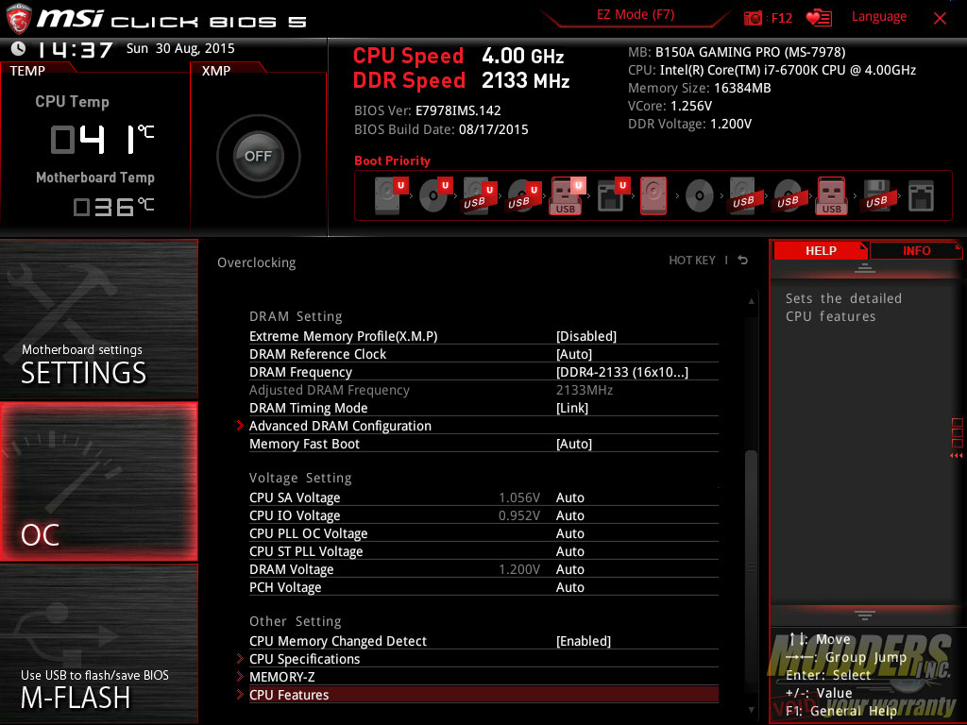967x725 pixels.
Task: Expand Advanced DRAM Configuration submenu
Action: coord(483,426)
